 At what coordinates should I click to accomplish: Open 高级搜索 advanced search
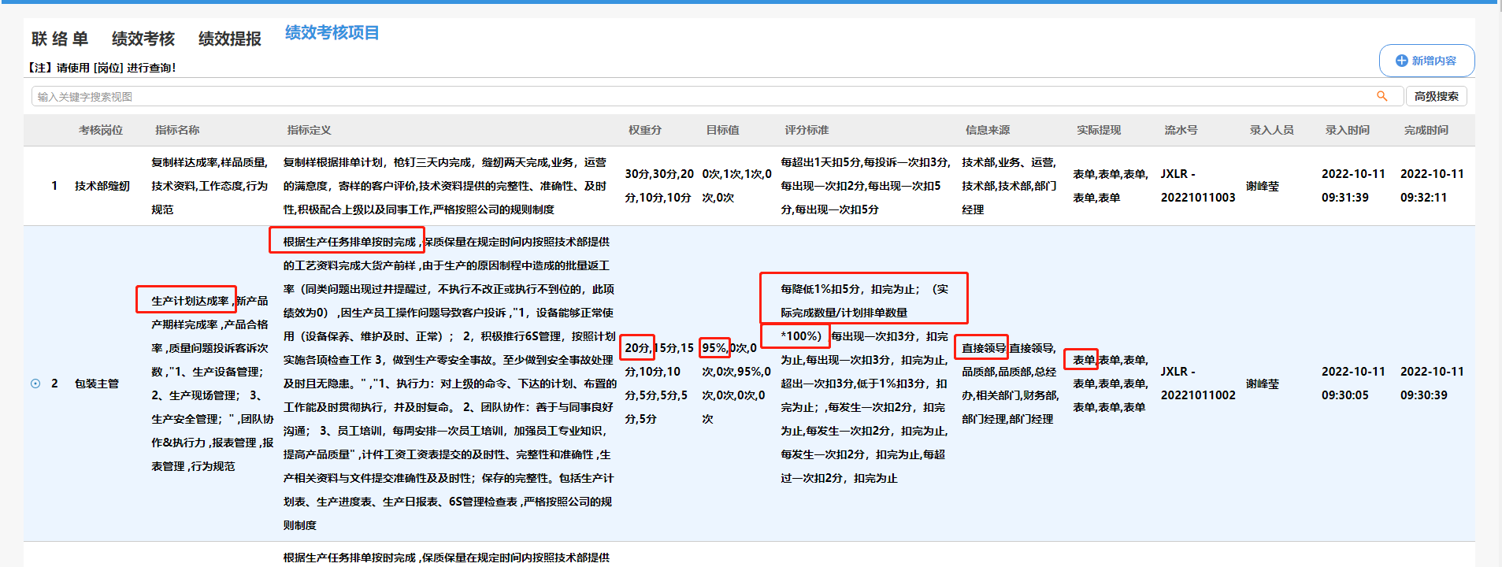point(1436,96)
